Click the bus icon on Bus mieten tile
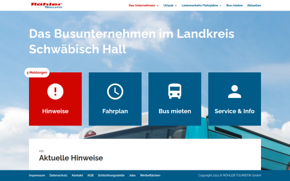290x181 pixels. tap(175, 91)
